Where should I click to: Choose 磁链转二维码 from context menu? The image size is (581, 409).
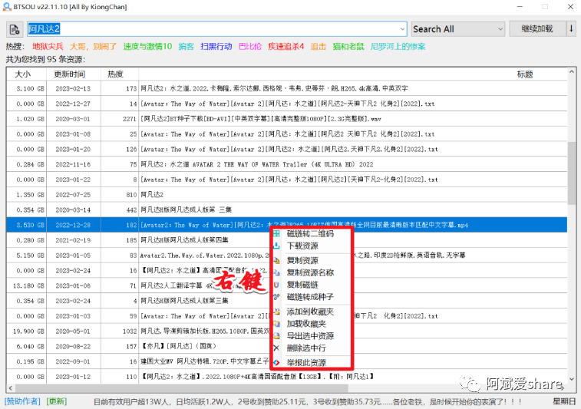(x=312, y=234)
